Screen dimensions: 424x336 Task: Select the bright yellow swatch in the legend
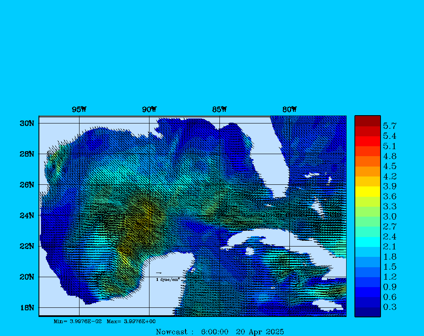367,191
